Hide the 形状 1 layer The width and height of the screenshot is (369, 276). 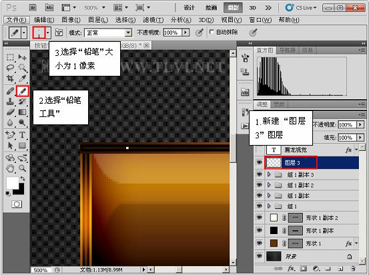(260, 243)
